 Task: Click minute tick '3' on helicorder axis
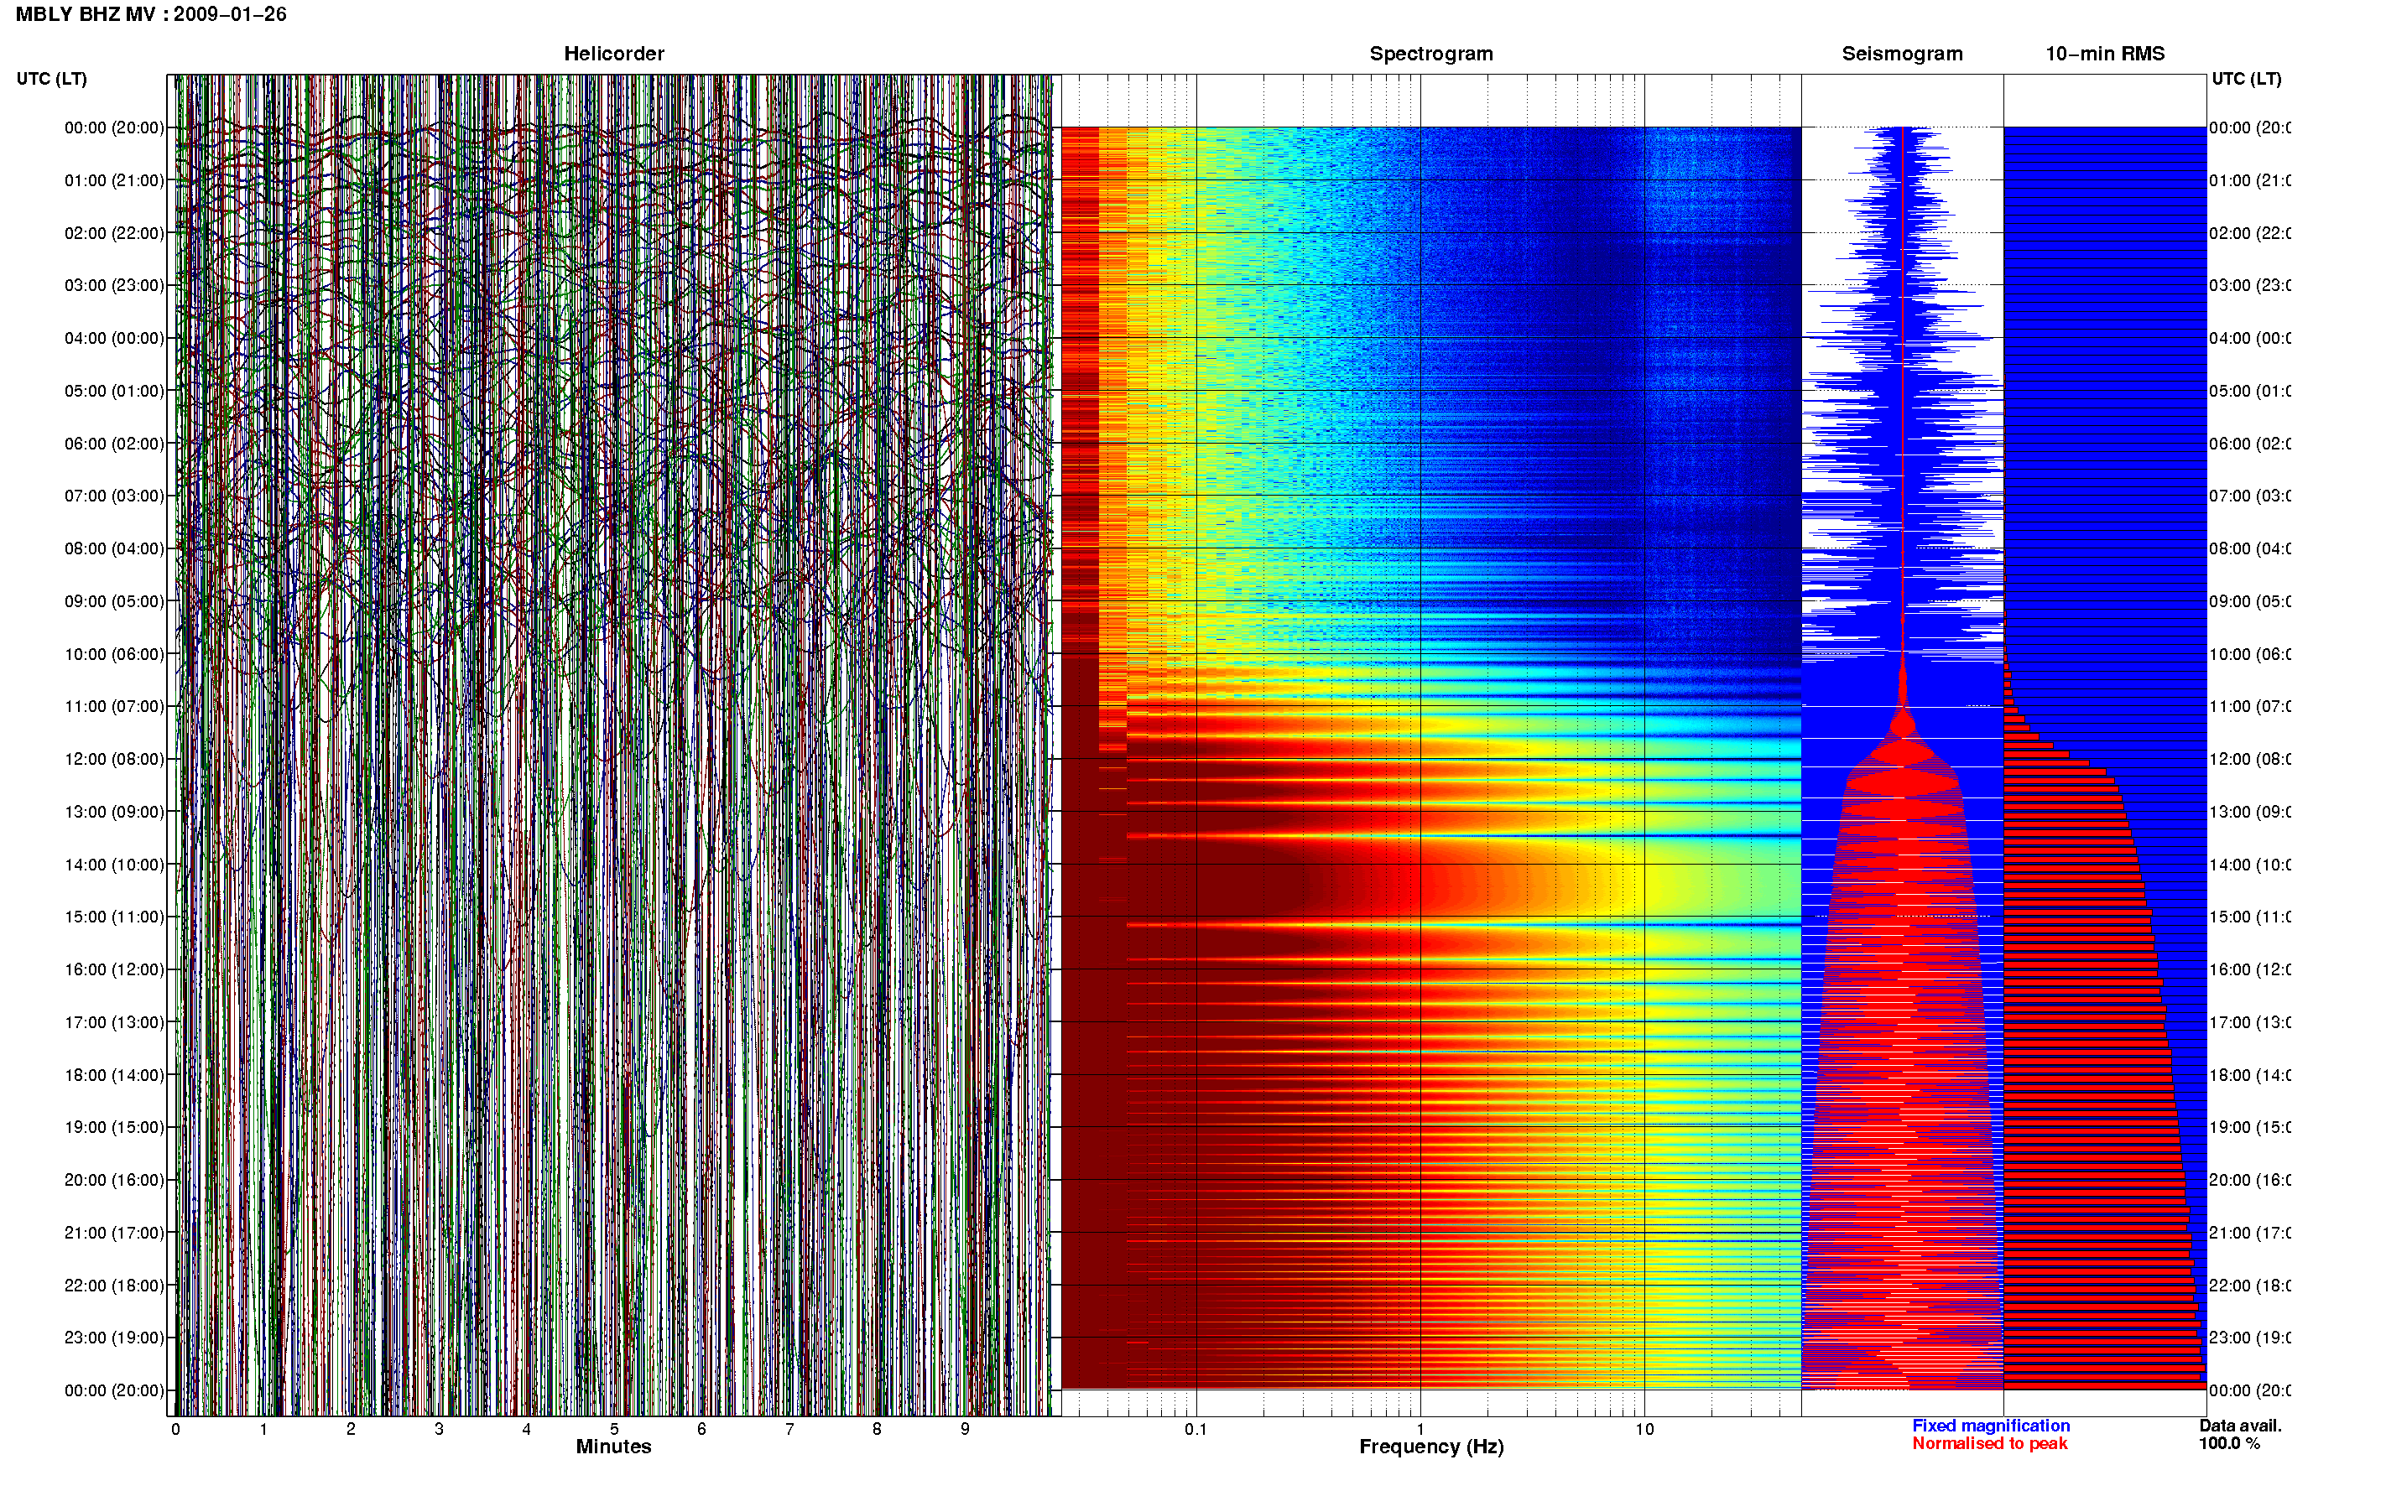[x=439, y=1429]
